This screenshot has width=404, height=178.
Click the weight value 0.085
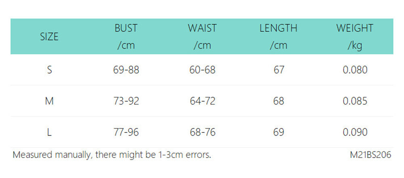(x=355, y=101)
